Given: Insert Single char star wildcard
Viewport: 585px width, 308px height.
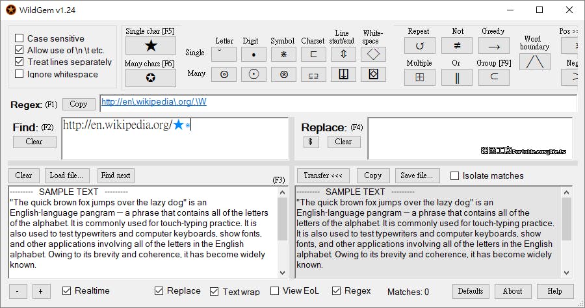Looking at the screenshot, I should coord(151,46).
